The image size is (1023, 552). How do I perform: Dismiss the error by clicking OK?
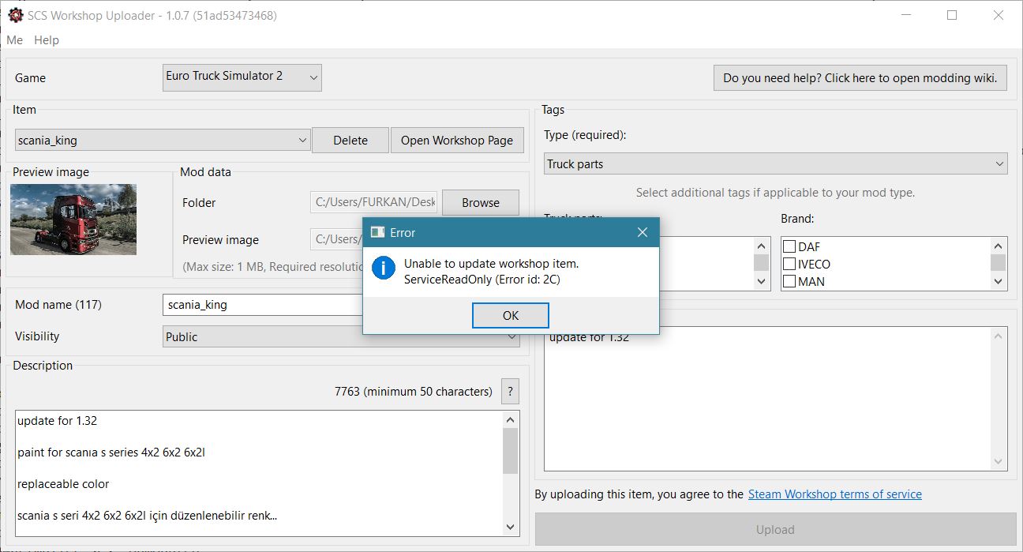[x=510, y=315]
